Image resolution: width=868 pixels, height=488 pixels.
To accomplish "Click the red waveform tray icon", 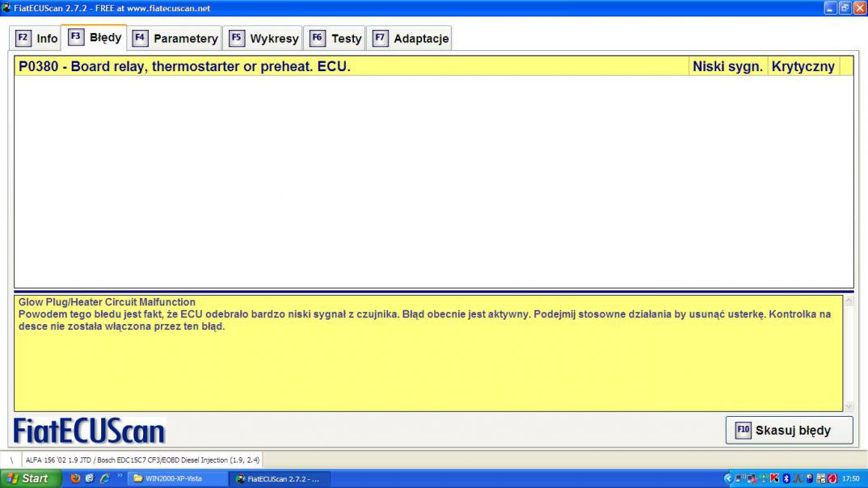I will pos(798,478).
